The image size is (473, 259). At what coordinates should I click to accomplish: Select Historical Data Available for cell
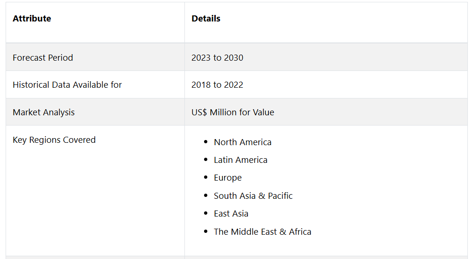coord(67,85)
